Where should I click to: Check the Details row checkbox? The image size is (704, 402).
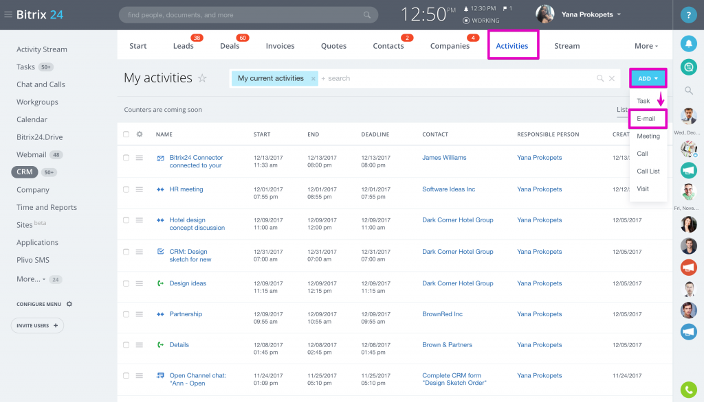tap(126, 345)
